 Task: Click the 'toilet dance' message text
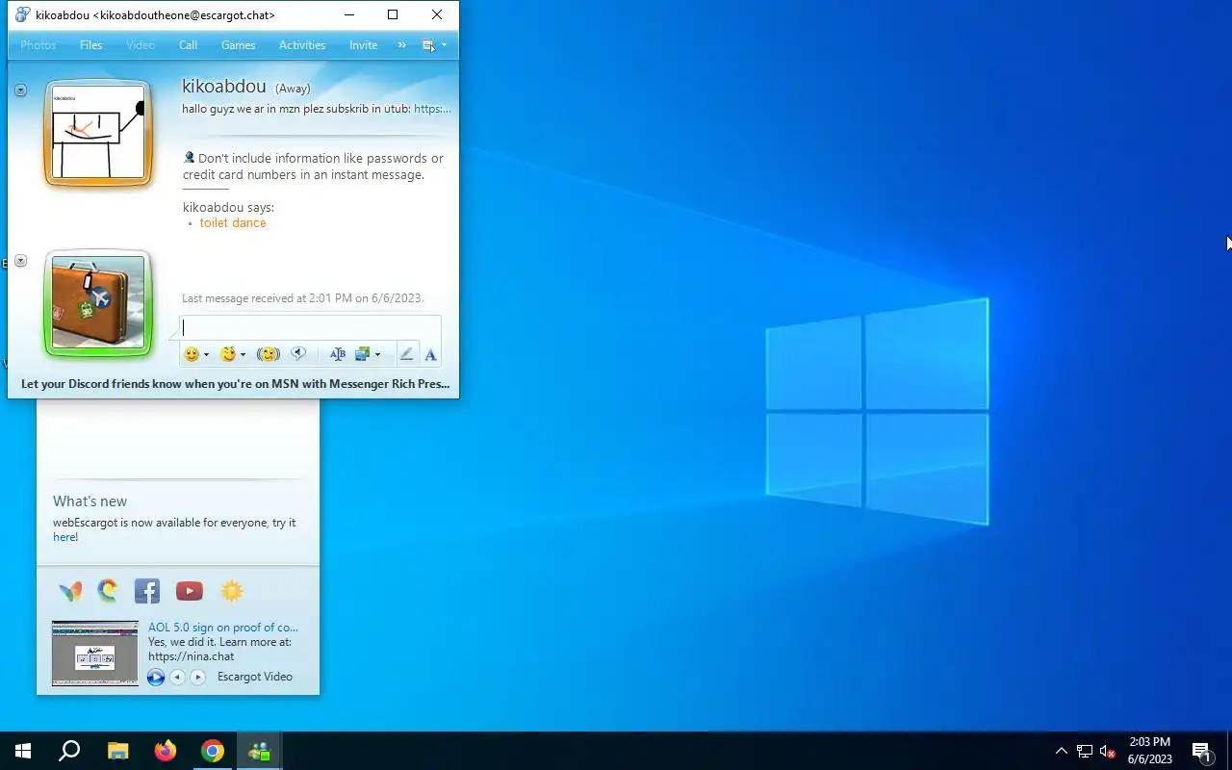233,222
